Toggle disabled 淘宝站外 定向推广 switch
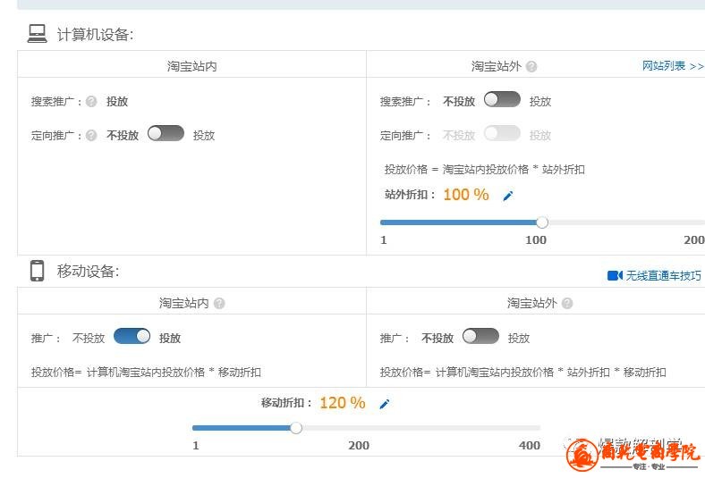Image resolution: width=705 pixels, height=478 pixels. point(502,134)
